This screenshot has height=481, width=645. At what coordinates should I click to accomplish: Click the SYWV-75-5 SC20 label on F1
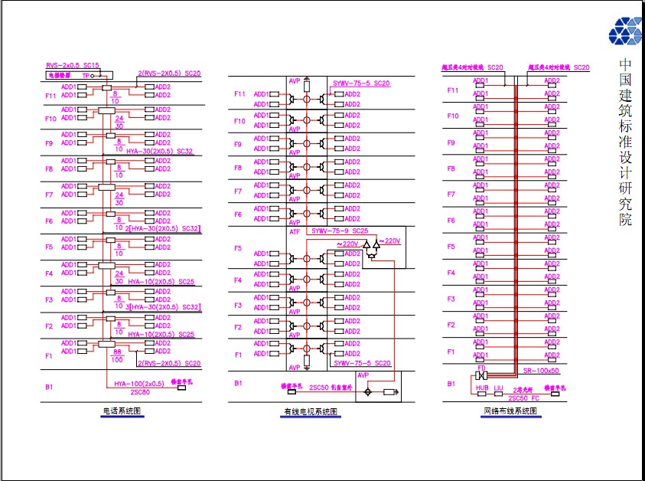coord(362,363)
